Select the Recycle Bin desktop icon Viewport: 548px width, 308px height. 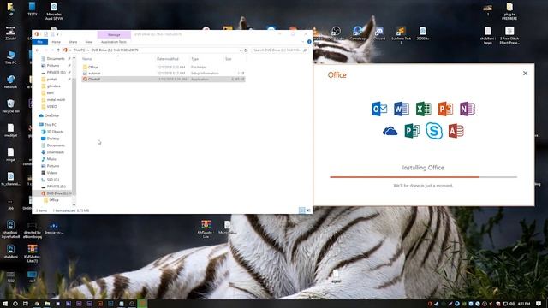click(x=10, y=106)
